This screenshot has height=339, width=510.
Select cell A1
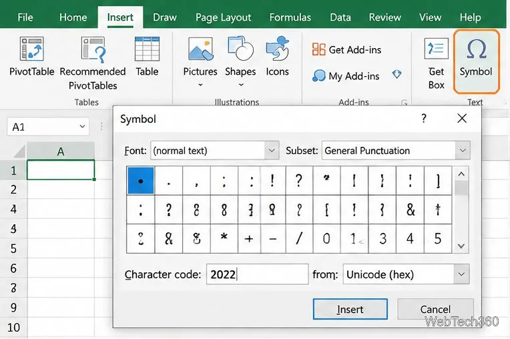click(x=61, y=169)
